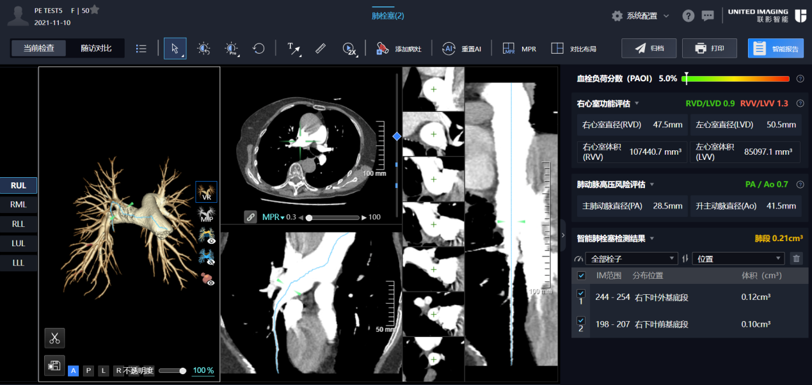The image size is (812, 385).
Task: Click 重置AI reset AI tool
Action: pos(461,49)
